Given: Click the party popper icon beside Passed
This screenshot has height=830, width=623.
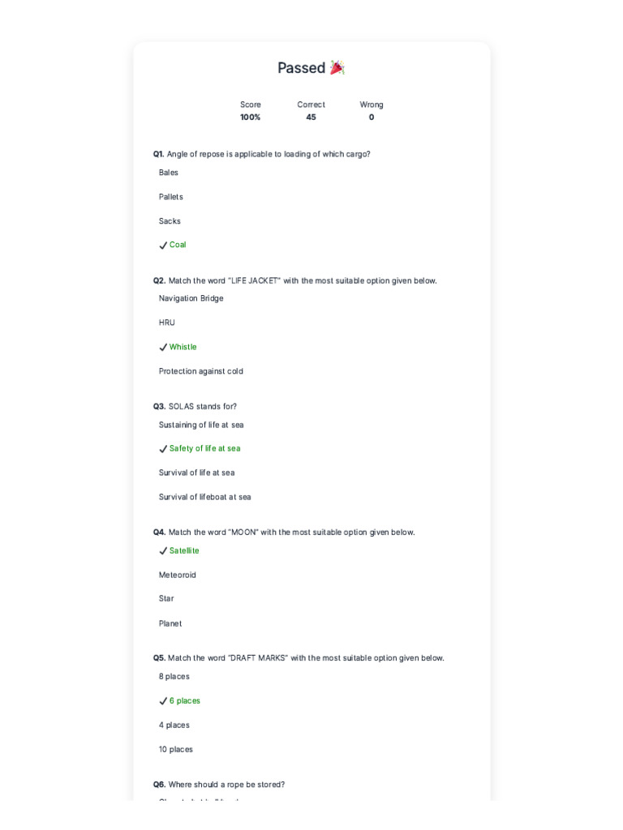Looking at the screenshot, I should tap(337, 68).
